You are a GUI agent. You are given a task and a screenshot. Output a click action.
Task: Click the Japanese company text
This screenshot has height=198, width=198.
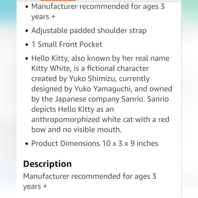coord(87,99)
